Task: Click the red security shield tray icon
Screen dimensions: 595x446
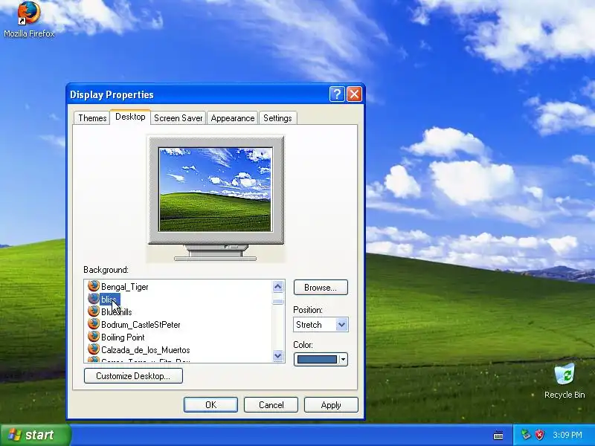Action: (539, 435)
